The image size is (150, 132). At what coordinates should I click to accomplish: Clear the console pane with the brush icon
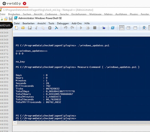click(56, 28)
